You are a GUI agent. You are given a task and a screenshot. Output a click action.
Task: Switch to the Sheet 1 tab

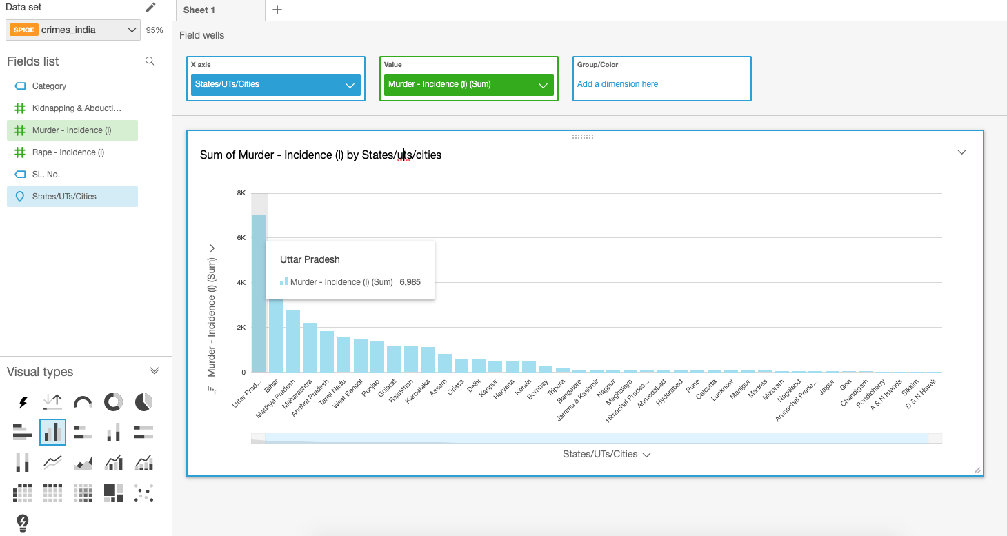tap(199, 10)
